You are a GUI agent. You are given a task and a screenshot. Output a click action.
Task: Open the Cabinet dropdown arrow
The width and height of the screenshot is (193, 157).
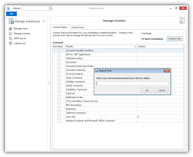pyautogui.click(x=51, y=8)
